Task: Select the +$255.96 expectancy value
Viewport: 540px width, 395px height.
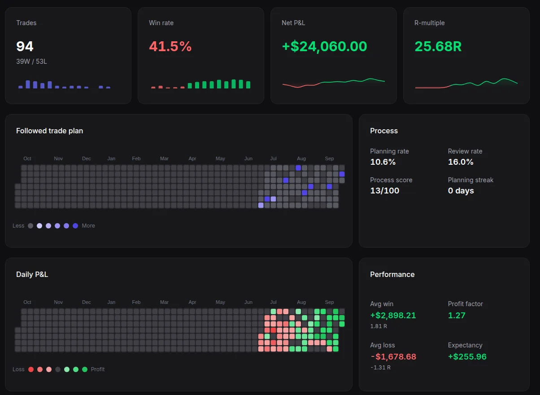Action: click(467, 357)
